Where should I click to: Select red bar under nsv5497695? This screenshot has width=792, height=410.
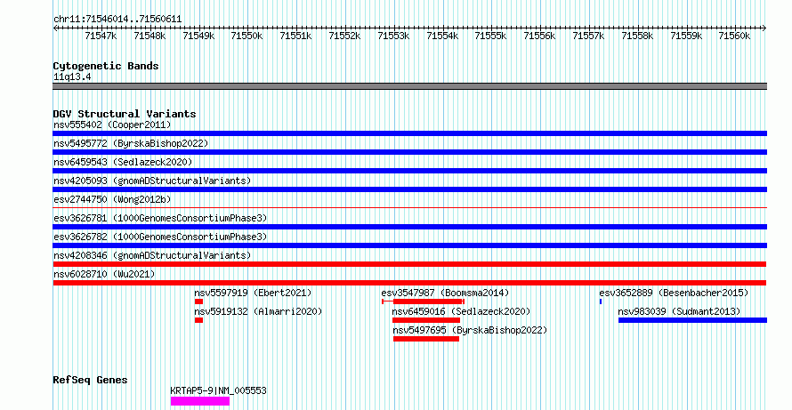click(426, 339)
